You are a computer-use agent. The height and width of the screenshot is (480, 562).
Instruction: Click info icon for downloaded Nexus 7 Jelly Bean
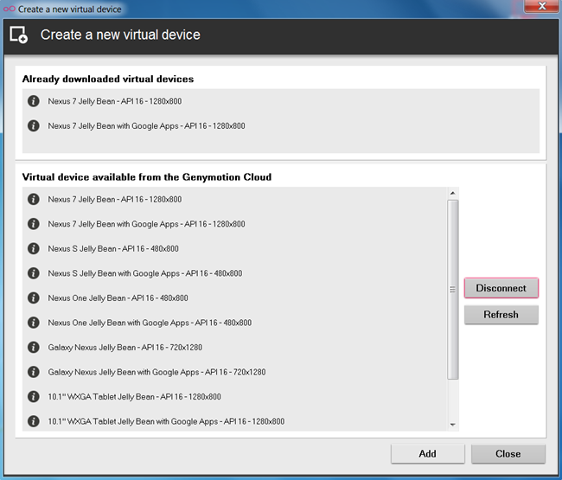pyautogui.click(x=34, y=101)
